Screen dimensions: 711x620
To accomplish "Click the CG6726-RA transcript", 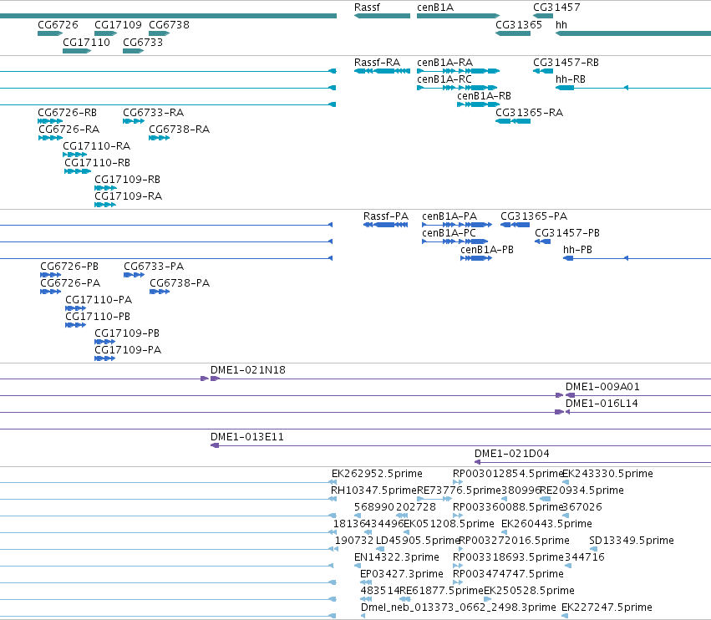I will 50,138.
